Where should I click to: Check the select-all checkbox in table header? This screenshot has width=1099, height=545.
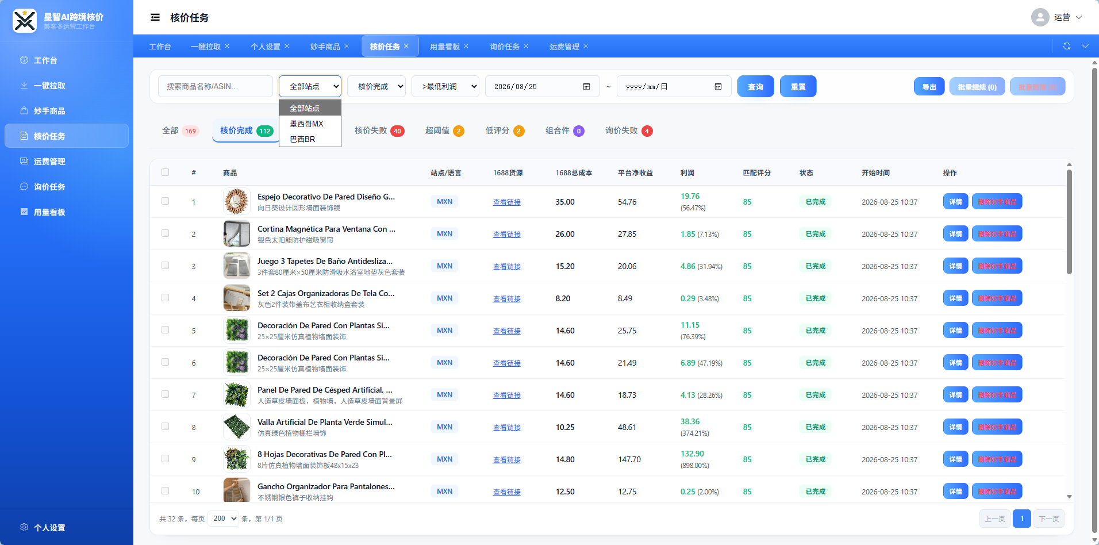tap(166, 172)
